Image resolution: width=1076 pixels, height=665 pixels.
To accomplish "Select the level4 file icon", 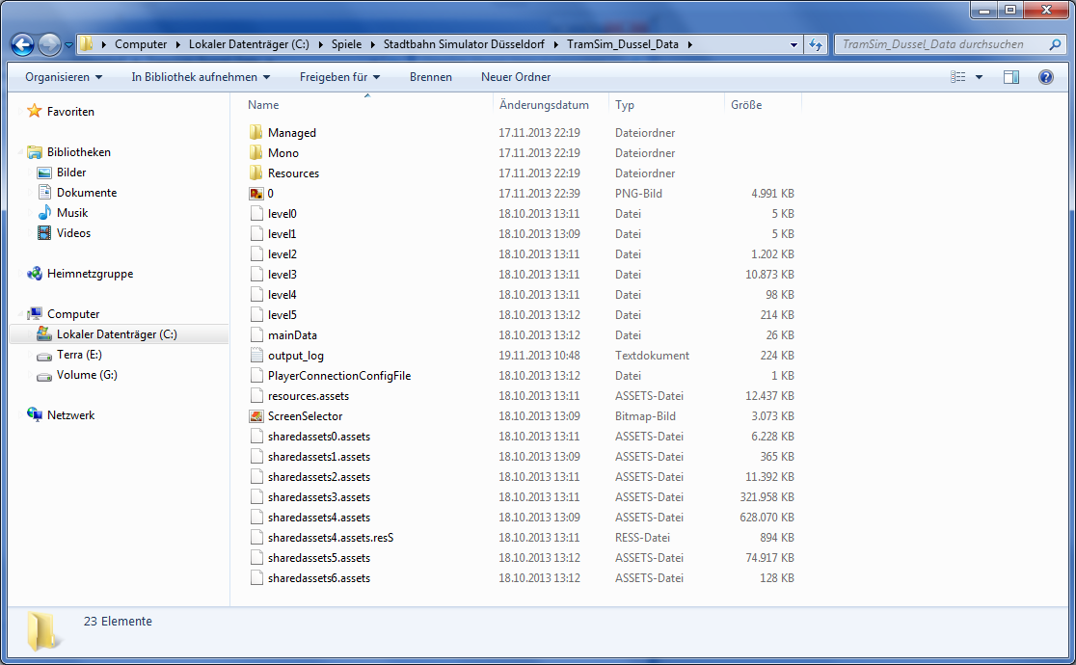I will (x=256, y=294).
